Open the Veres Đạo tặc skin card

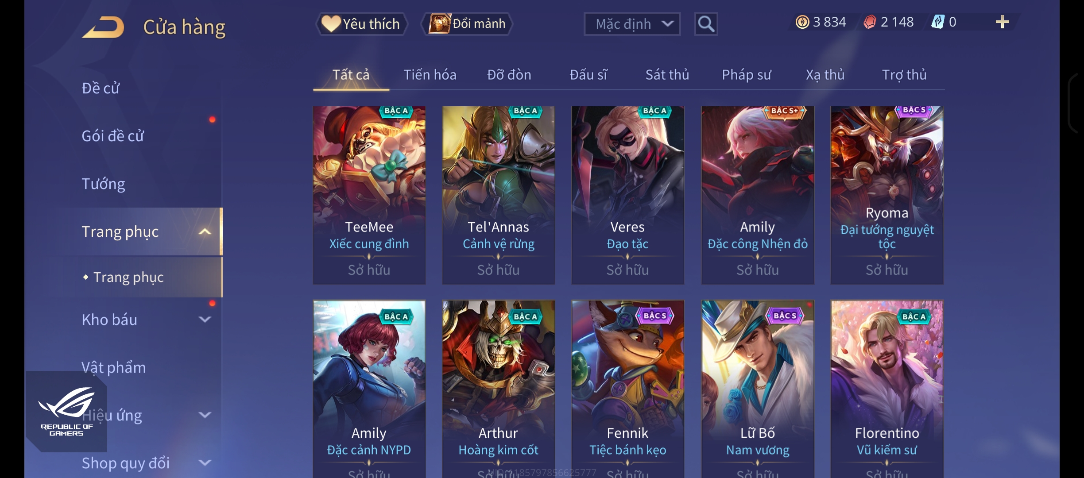pos(627,195)
